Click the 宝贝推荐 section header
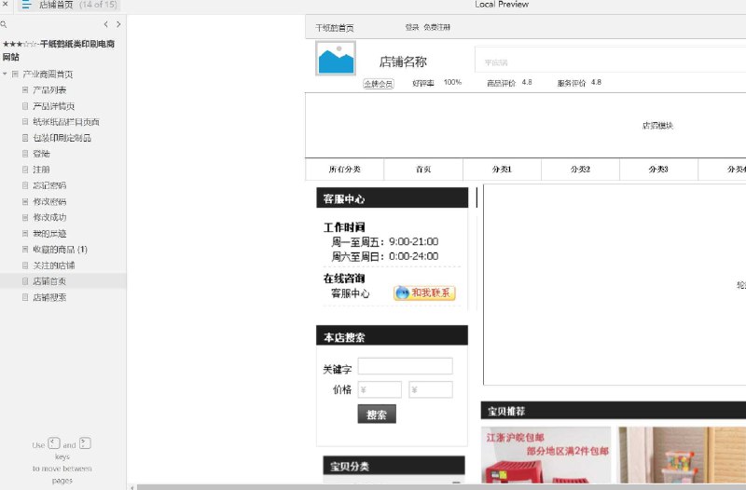The image size is (746, 490). (614, 411)
